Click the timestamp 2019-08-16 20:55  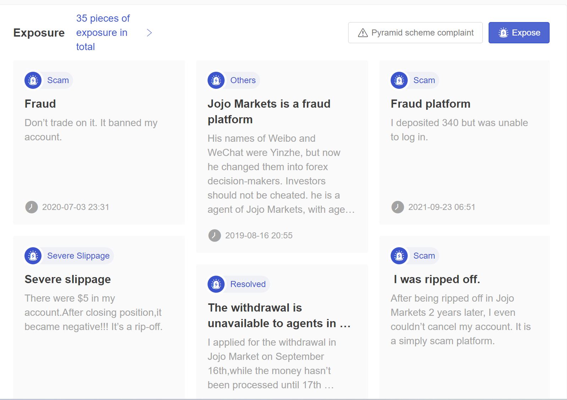tap(259, 236)
